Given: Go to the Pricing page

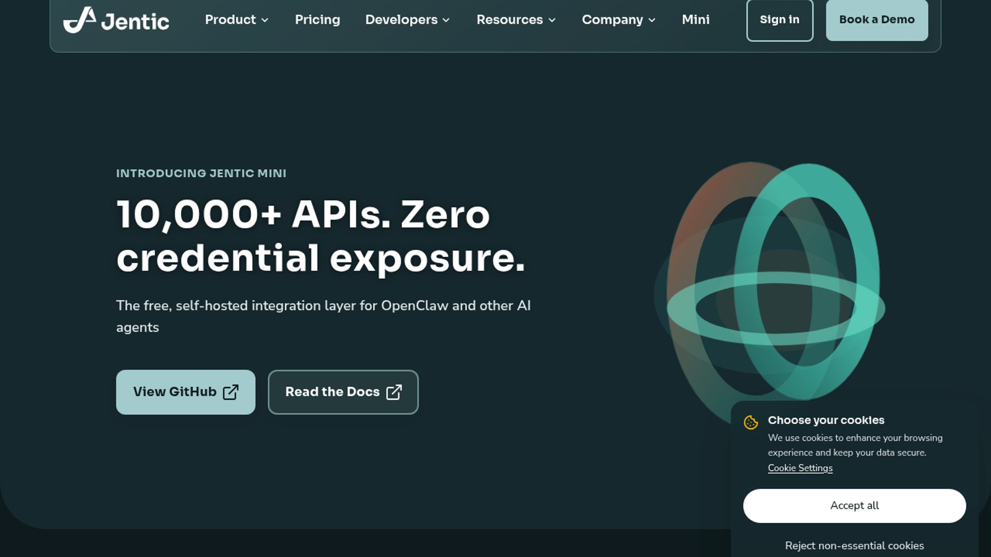Looking at the screenshot, I should pos(317,20).
